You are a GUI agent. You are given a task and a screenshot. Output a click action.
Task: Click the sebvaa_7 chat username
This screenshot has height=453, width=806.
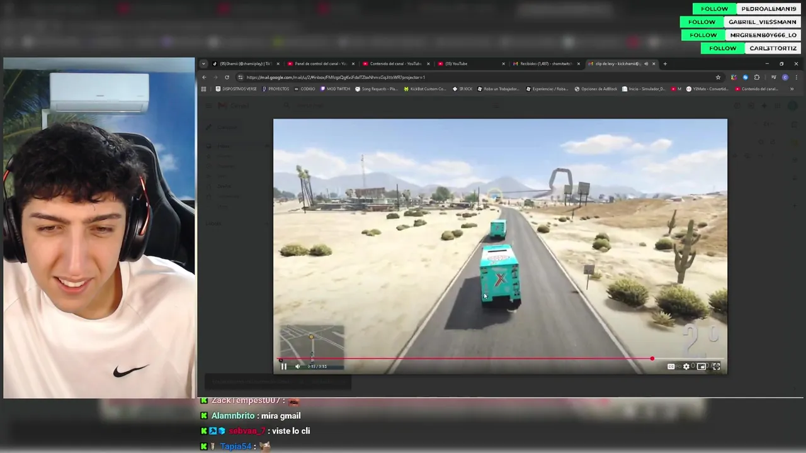247,431
